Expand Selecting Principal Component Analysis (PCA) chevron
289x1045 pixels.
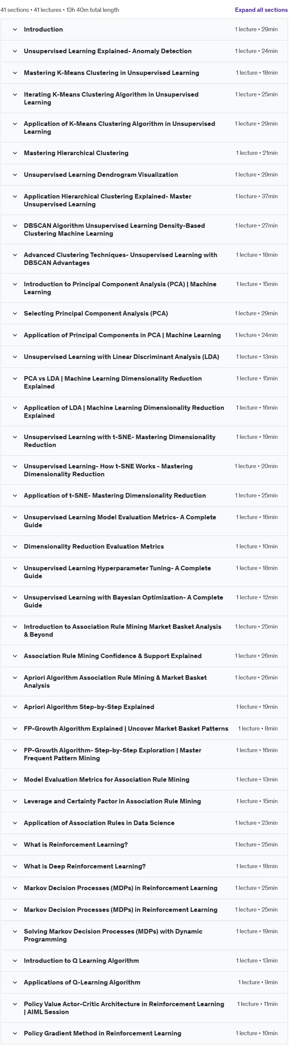(x=15, y=314)
